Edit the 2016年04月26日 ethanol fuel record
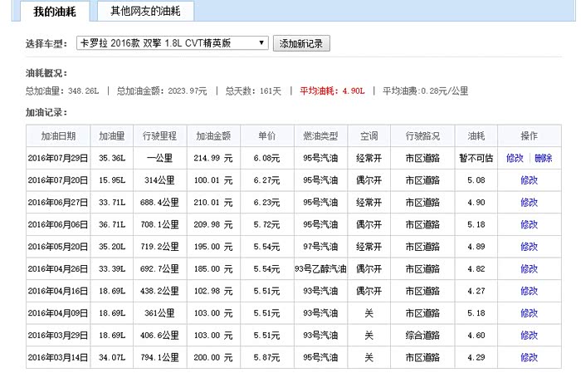The height and width of the screenshot is (383, 581). pos(529,268)
